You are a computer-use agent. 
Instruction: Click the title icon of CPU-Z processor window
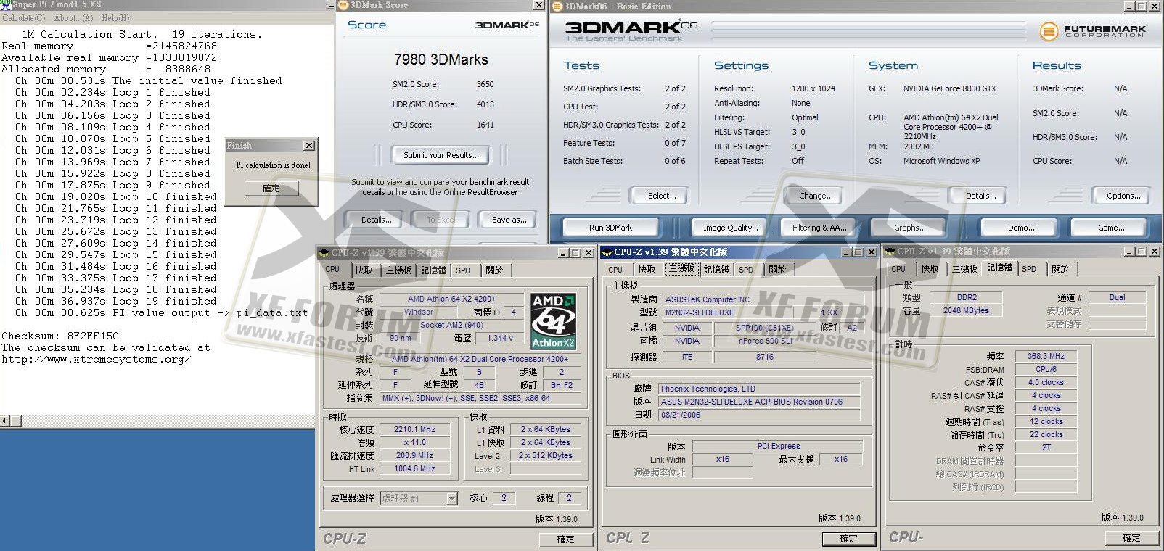(x=324, y=252)
